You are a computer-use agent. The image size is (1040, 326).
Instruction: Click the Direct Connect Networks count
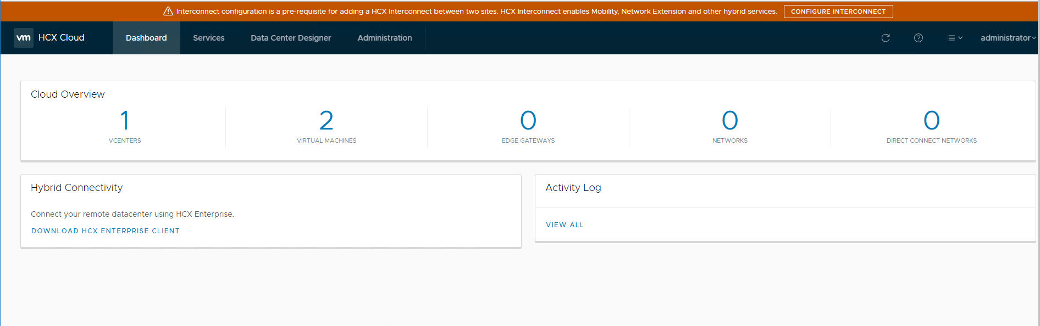tap(932, 120)
